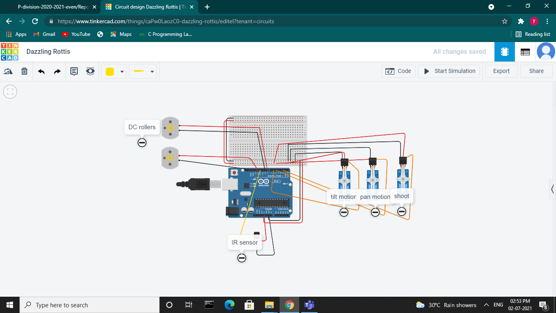This screenshot has width=556, height=313.
Task: Open Maps bookmark
Action: pyautogui.click(x=121, y=34)
